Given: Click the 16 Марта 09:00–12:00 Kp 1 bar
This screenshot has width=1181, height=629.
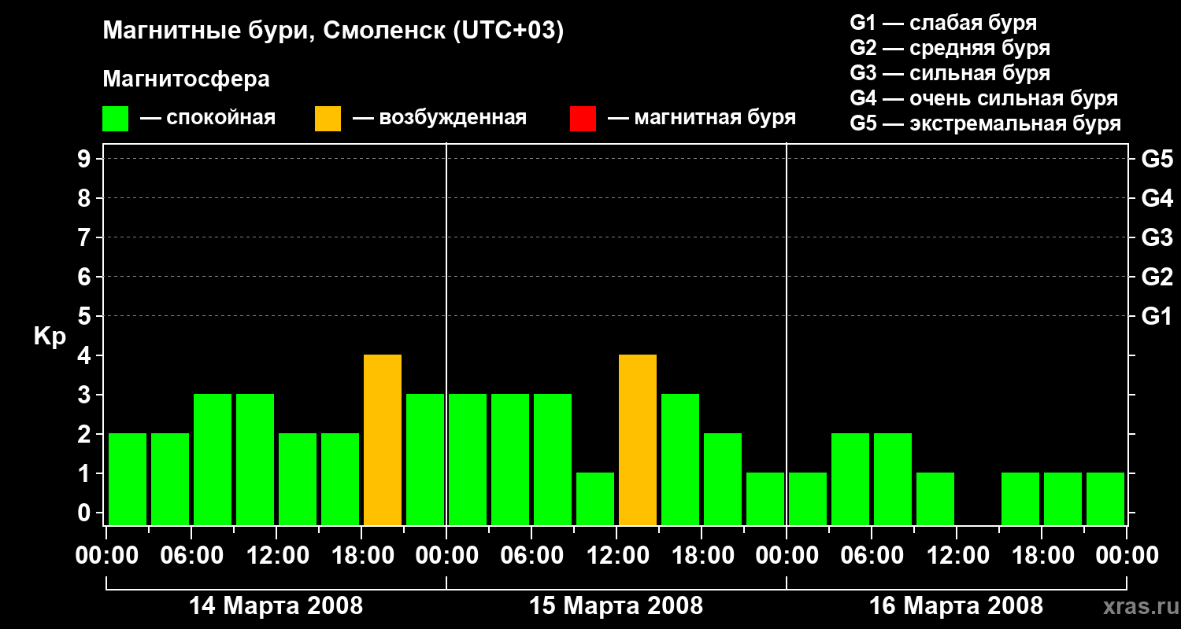Looking at the screenshot, I should [x=935, y=499].
